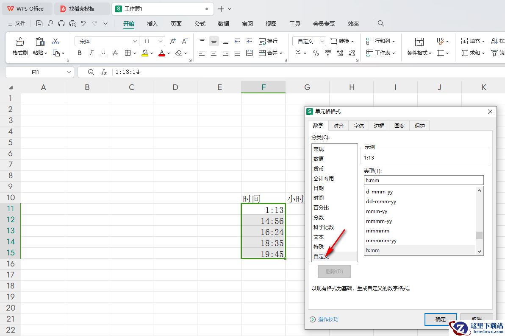The width and height of the screenshot is (505, 336).
Task: Switch to the Font (字体) dialog tab
Action: [x=358, y=126]
